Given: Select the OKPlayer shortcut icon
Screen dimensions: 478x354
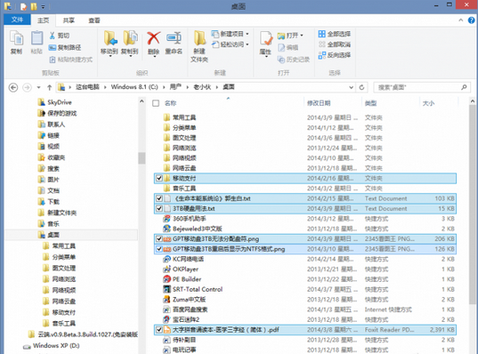Looking at the screenshot, I should click(166, 269).
